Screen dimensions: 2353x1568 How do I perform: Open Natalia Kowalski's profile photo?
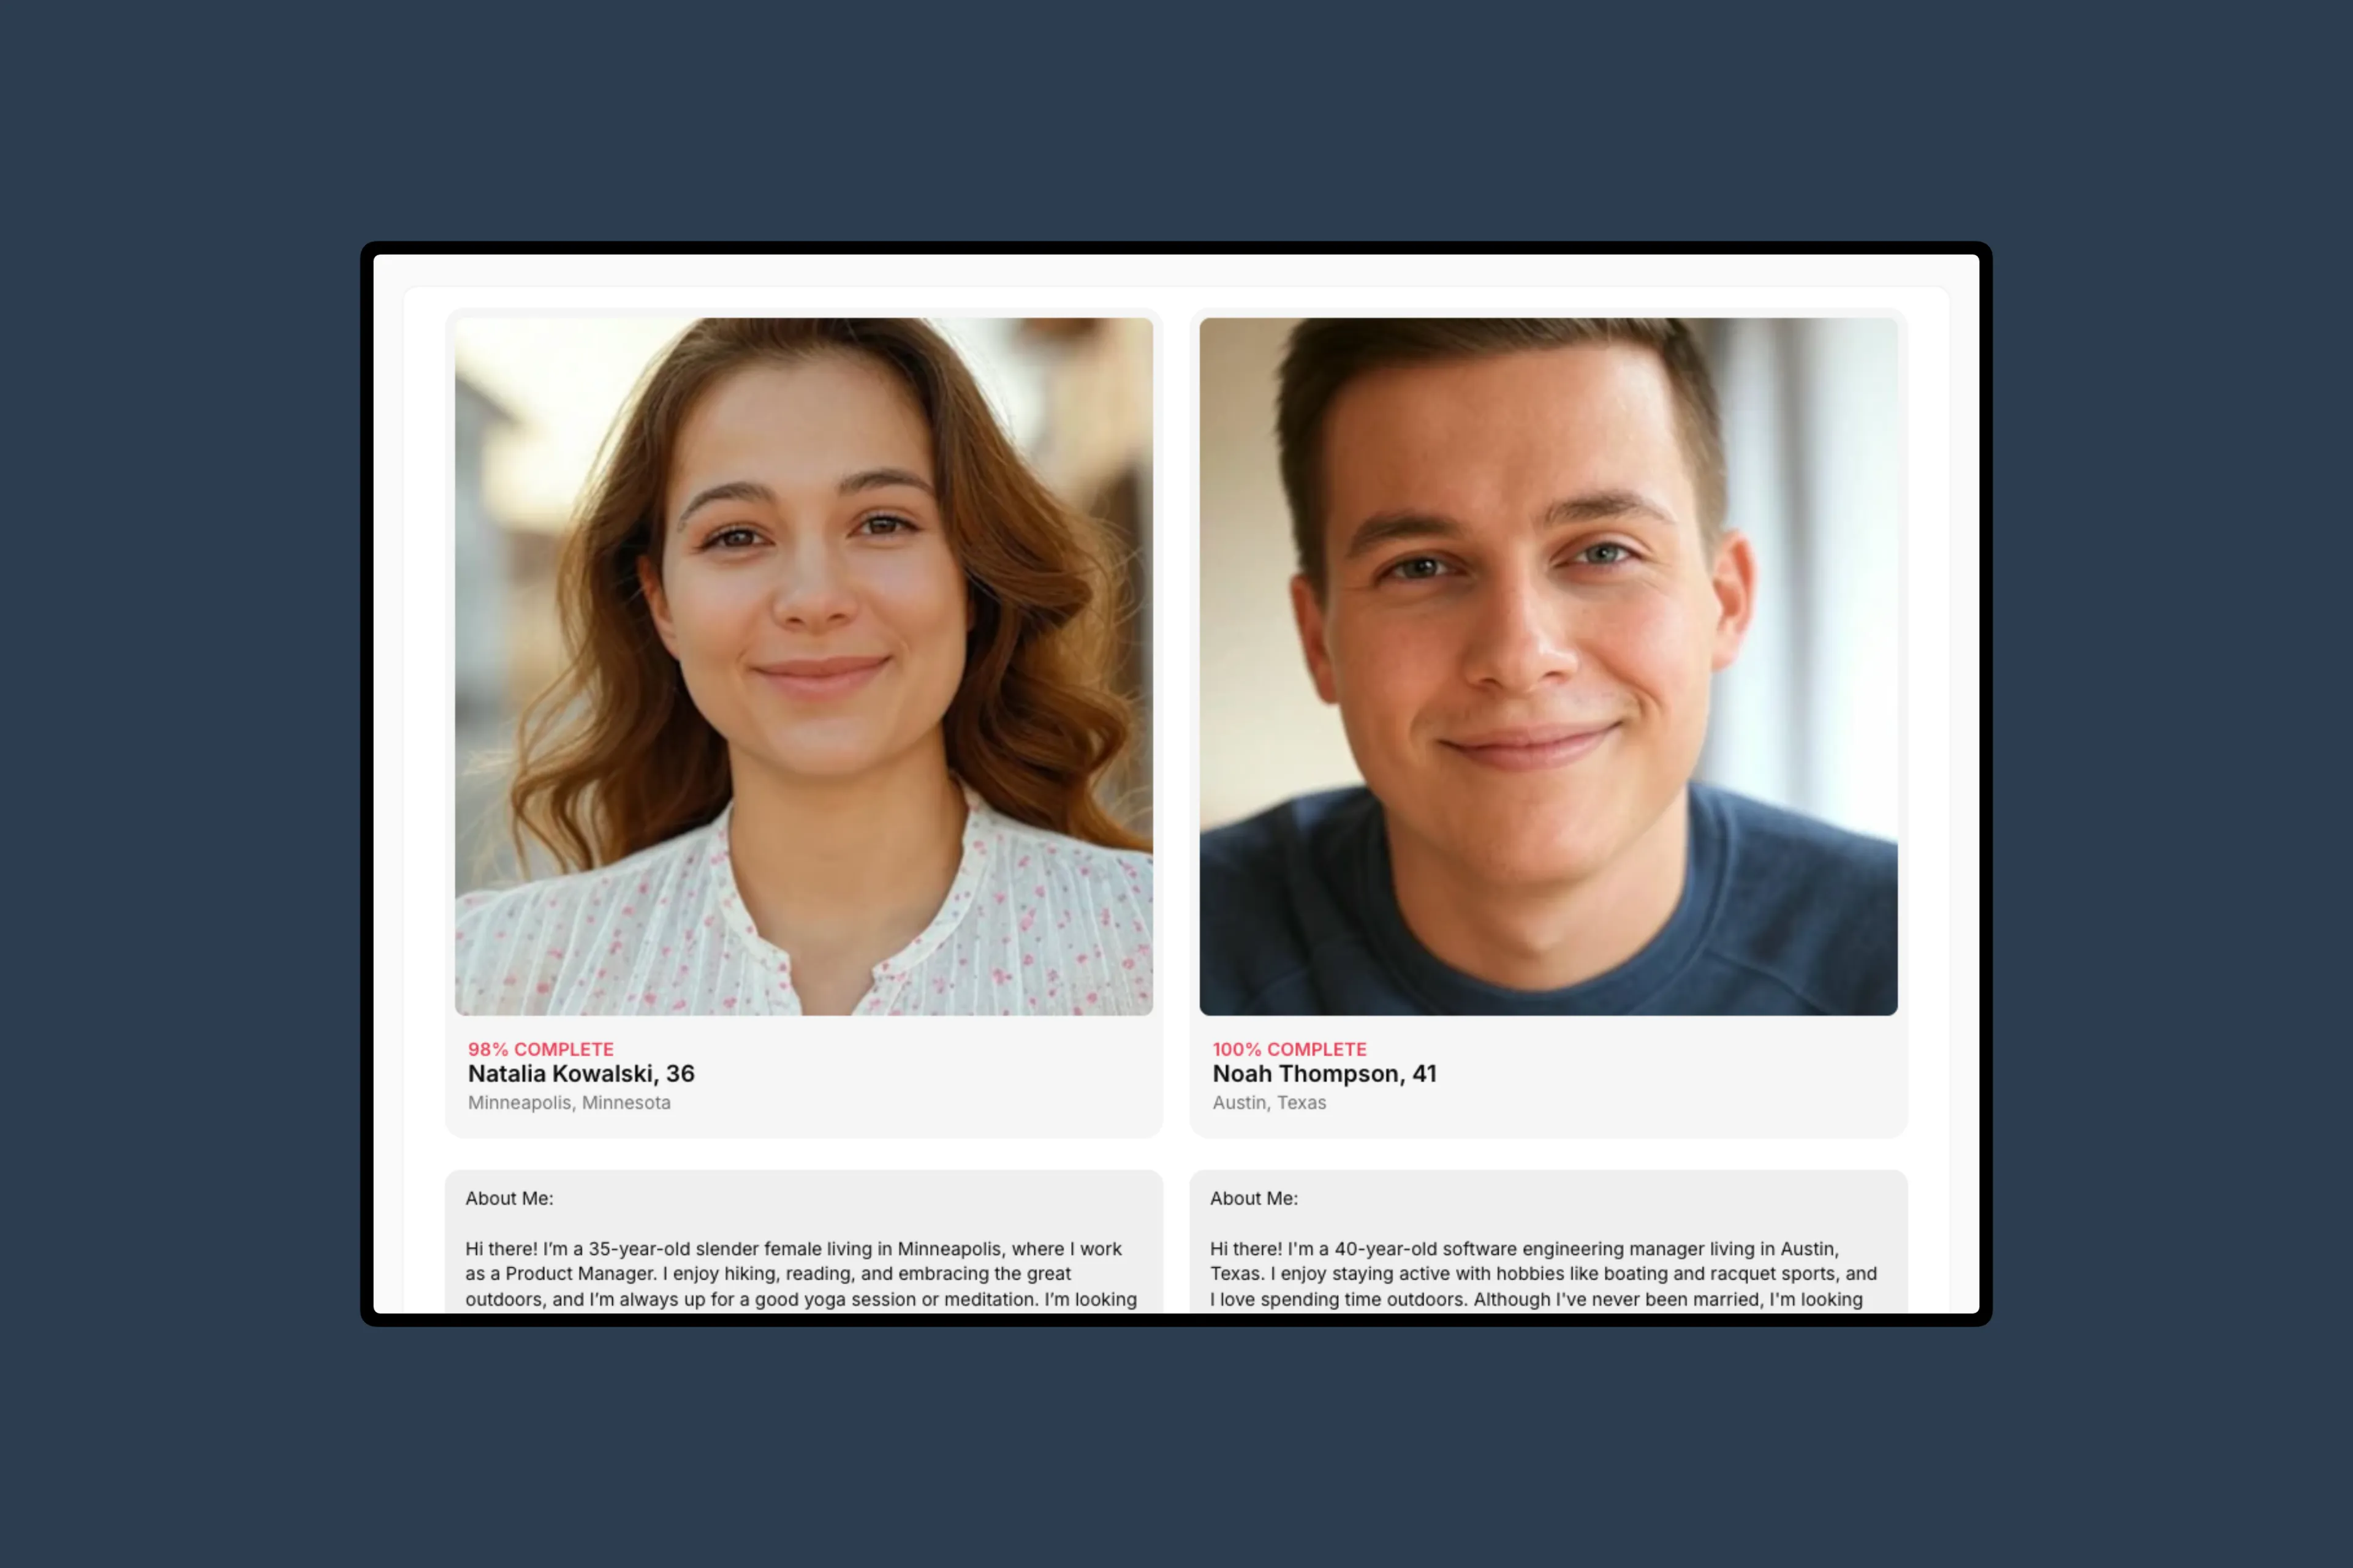(x=803, y=666)
